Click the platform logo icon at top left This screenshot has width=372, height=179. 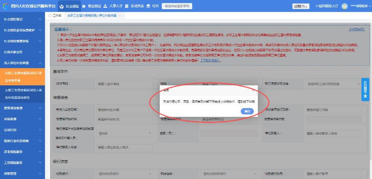[6, 7]
